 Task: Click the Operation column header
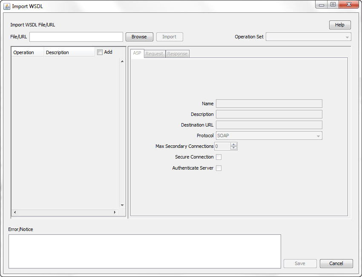click(x=28, y=52)
